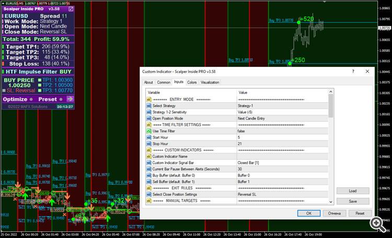Click the icon beside Open Position Mode
The image size is (392, 238).
click(149, 118)
